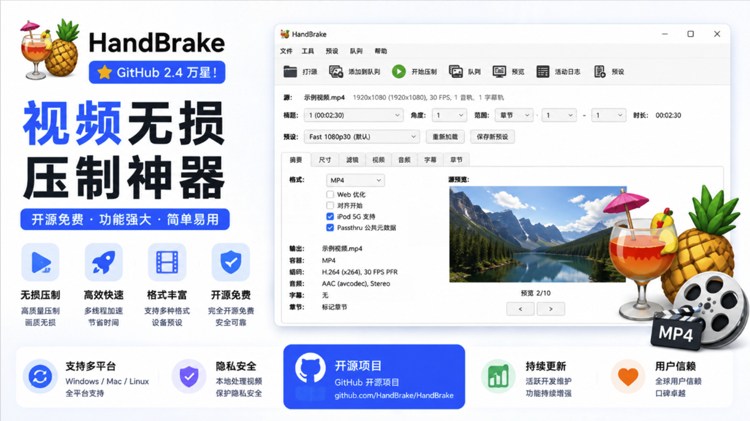750x421 pixels.
Task: Enable the Web 优化 checkbox
Action: click(x=330, y=194)
